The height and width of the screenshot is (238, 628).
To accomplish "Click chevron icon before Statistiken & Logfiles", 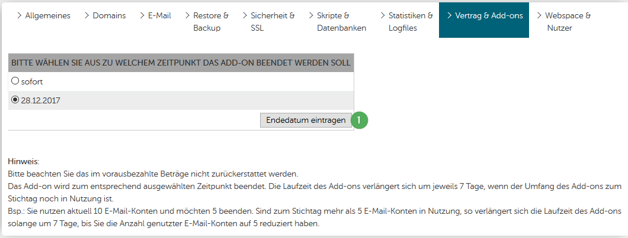I will pos(383,16).
